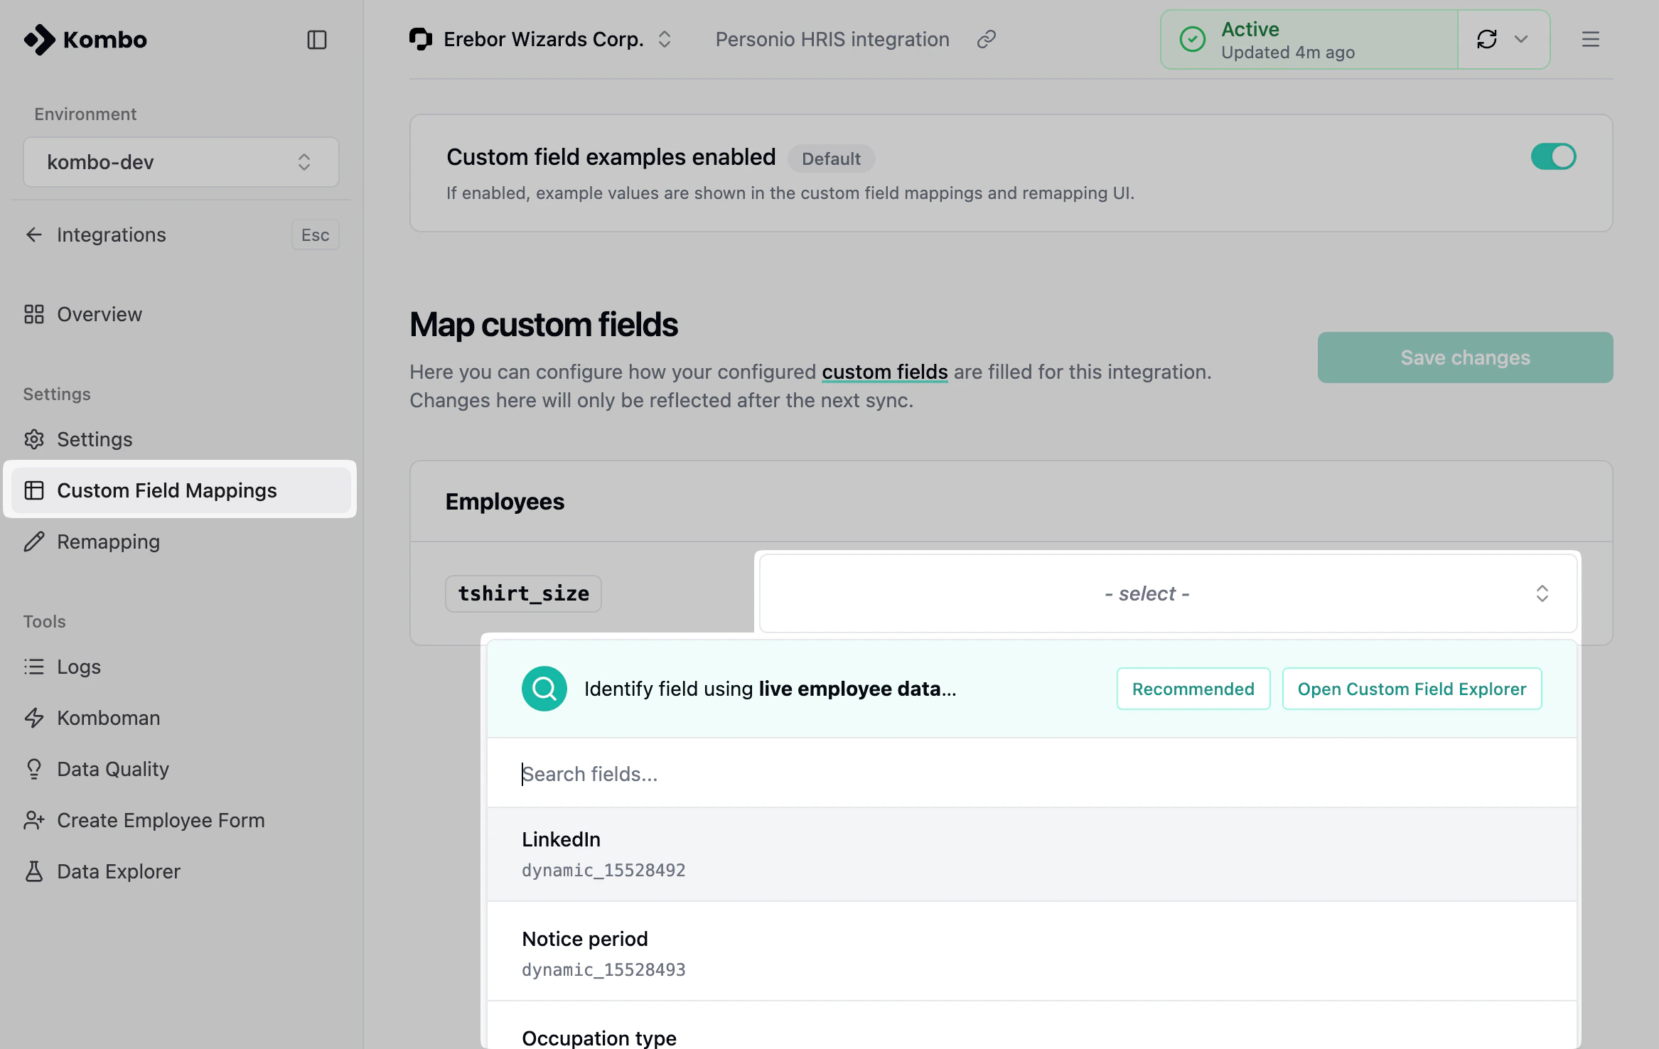Open the Overview page

[100, 314]
